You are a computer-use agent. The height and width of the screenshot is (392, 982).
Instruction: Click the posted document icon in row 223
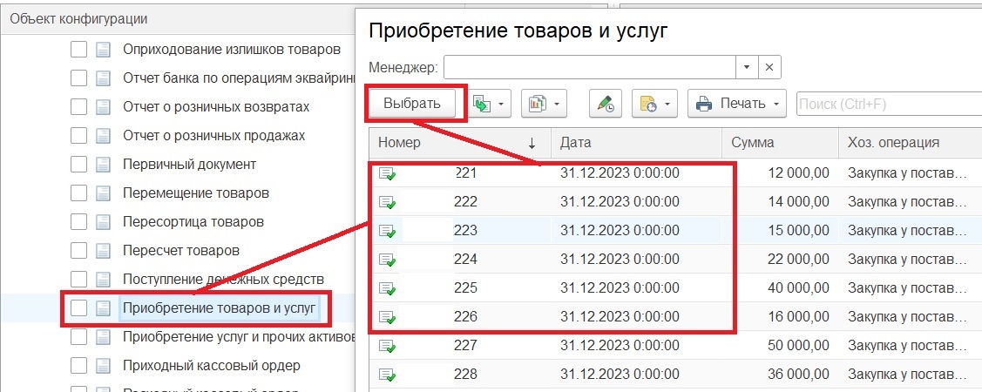(x=387, y=231)
